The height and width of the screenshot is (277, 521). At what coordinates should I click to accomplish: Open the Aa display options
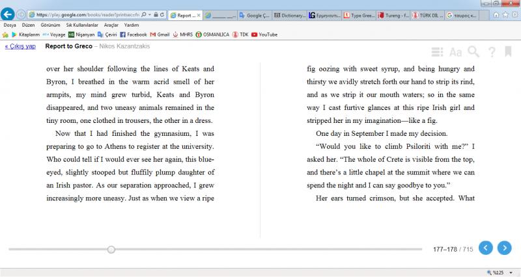[x=455, y=52]
